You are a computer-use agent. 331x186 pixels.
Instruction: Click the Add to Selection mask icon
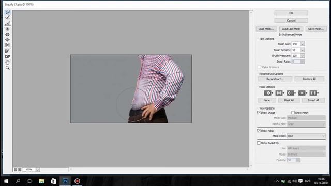[x=279, y=93]
